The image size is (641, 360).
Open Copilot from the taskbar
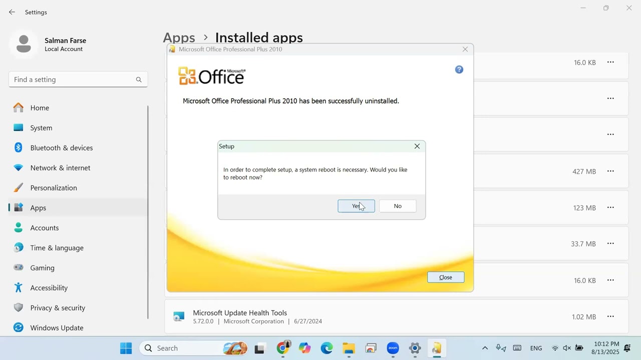[x=305, y=348]
